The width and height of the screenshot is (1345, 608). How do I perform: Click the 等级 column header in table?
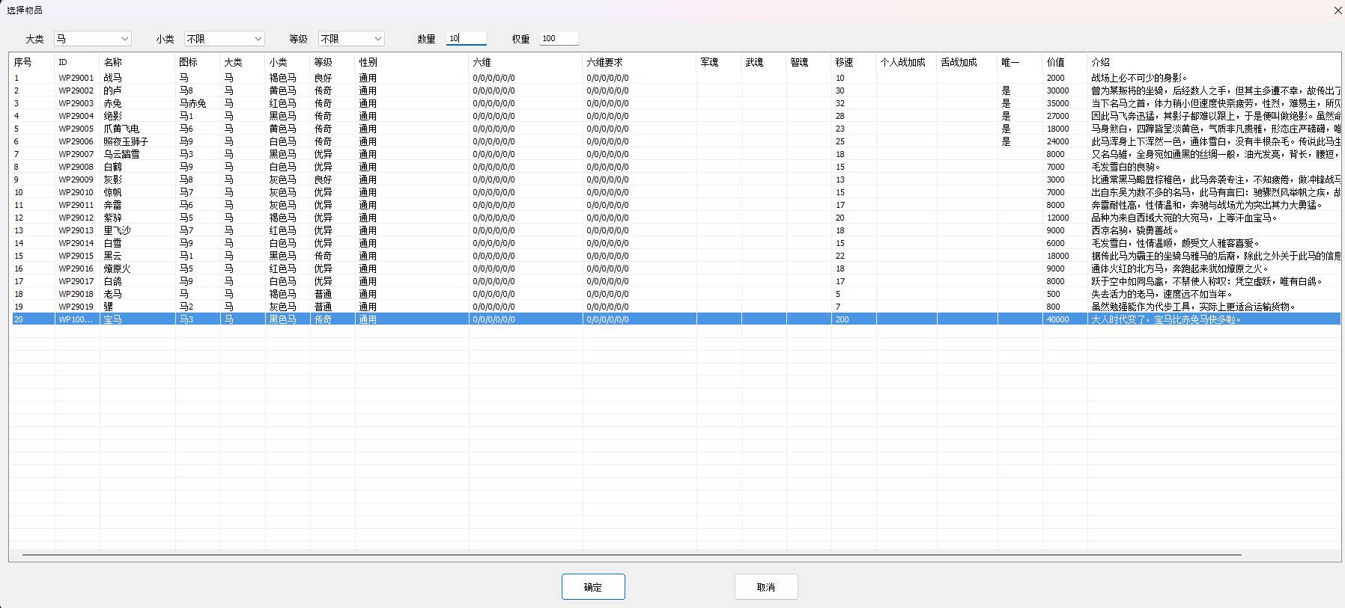tap(323, 62)
